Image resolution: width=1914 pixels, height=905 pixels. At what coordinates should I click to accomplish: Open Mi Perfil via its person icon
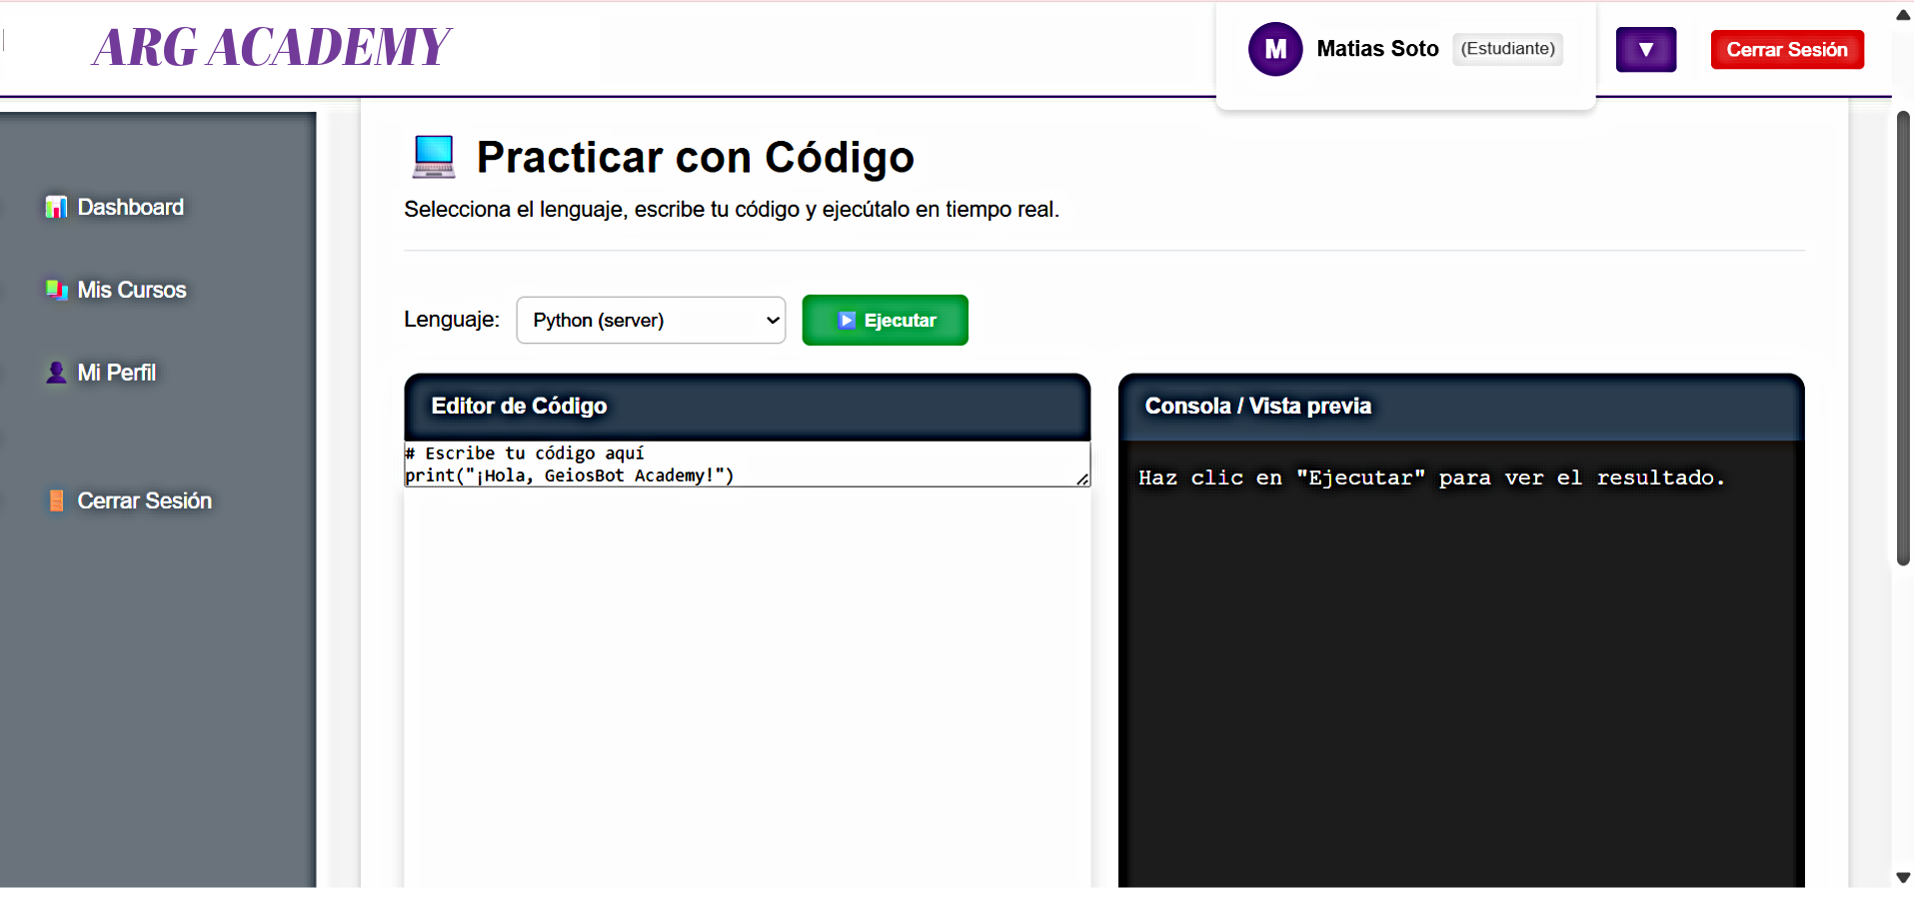[56, 372]
